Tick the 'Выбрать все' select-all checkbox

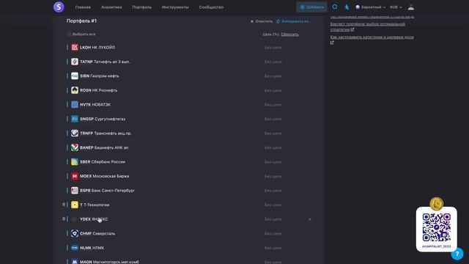pyautogui.click(x=69, y=34)
